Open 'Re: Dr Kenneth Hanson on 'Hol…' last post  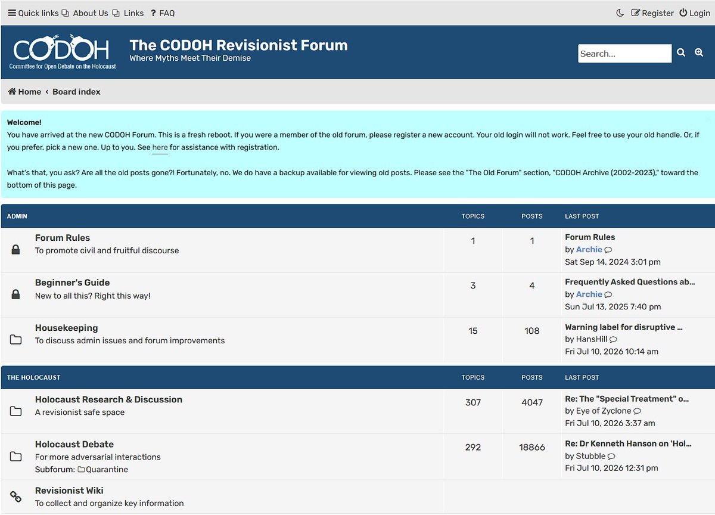pyautogui.click(x=629, y=443)
